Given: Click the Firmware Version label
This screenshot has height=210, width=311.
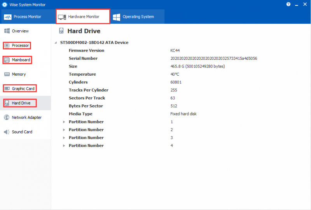Looking at the screenshot, I should pos(86,50).
